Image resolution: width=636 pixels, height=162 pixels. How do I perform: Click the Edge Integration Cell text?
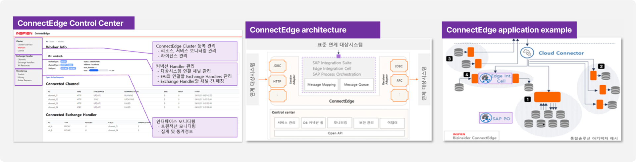(x=332, y=68)
